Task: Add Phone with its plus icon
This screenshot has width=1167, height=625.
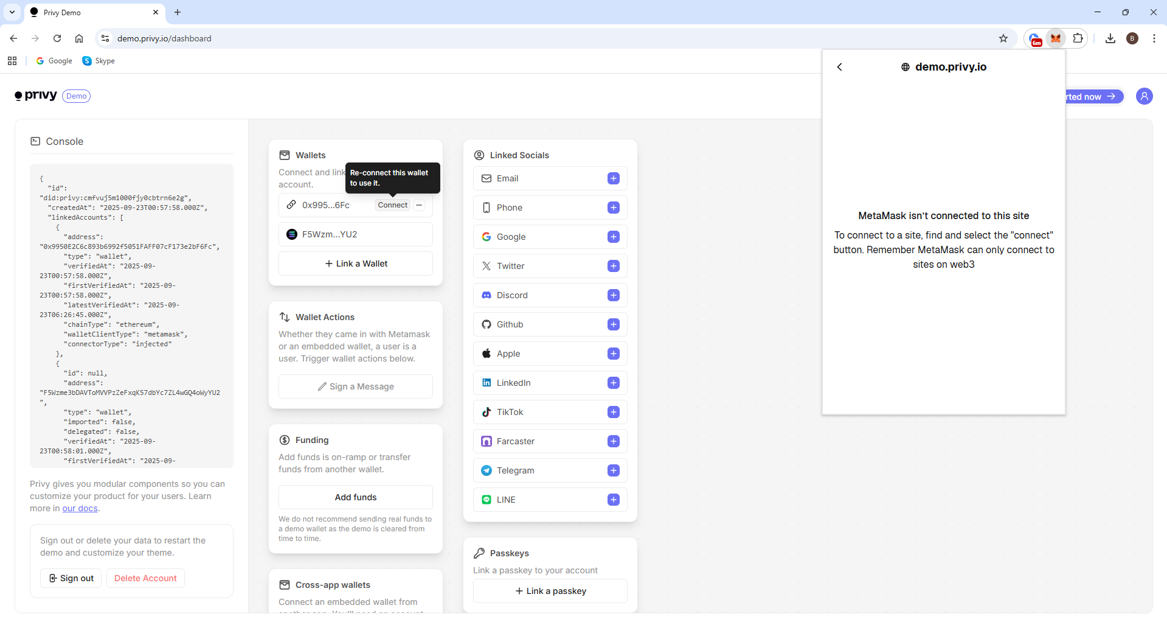Action: (613, 208)
